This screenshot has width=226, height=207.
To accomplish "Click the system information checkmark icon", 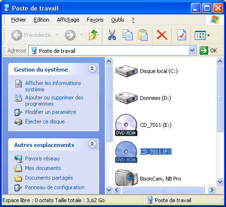I will [x=18, y=84].
